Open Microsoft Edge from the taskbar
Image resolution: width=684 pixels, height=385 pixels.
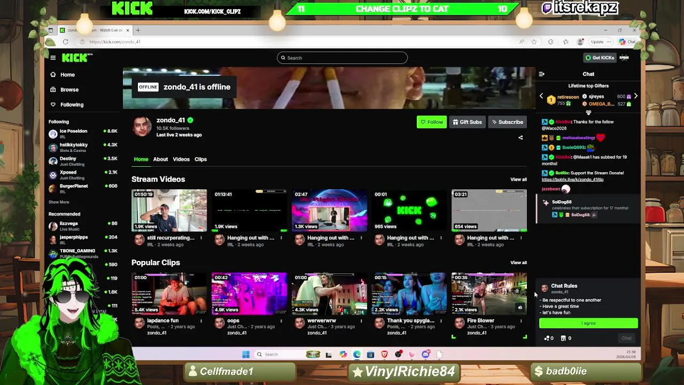click(356, 355)
